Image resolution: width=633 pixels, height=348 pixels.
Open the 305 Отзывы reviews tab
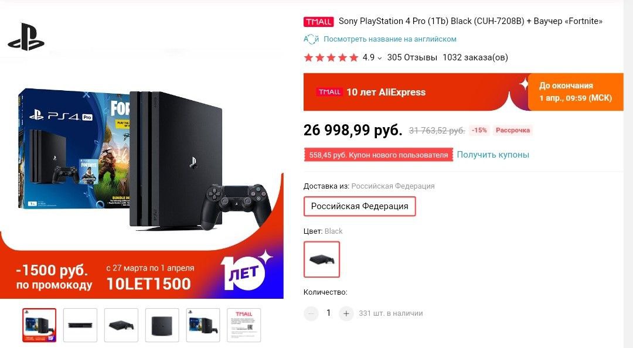pyautogui.click(x=412, y=57)
